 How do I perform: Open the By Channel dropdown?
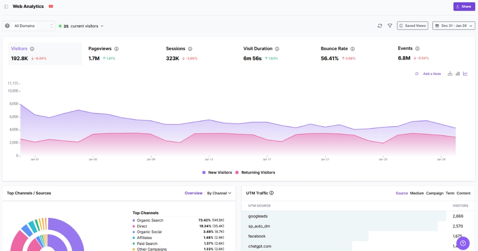(219, 193)
